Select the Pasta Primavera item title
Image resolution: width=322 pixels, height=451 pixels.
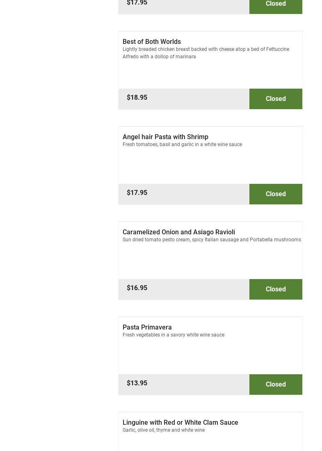point(147,327)
